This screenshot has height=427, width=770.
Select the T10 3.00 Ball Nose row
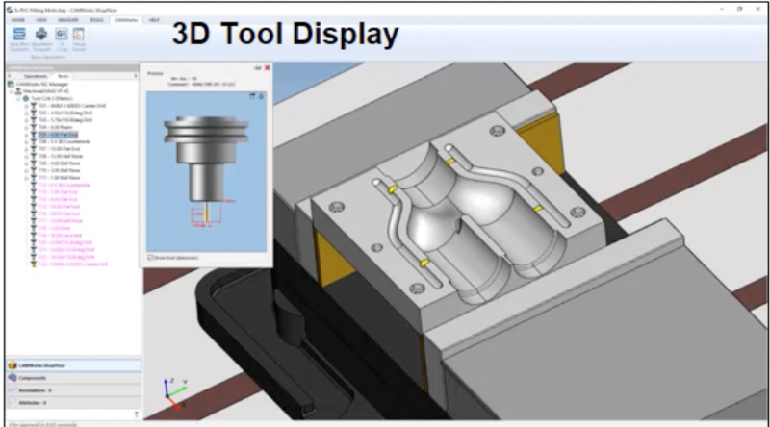click(x=59, y=170)
